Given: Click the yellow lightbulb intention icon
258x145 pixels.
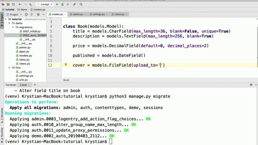Looking at the screenshot, I should coord(66,65).
